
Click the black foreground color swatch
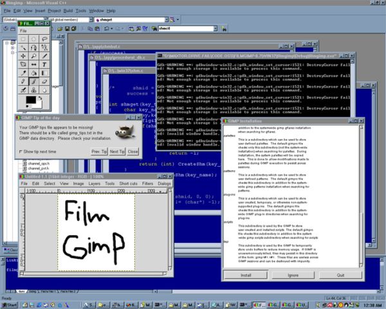(30, 100)
